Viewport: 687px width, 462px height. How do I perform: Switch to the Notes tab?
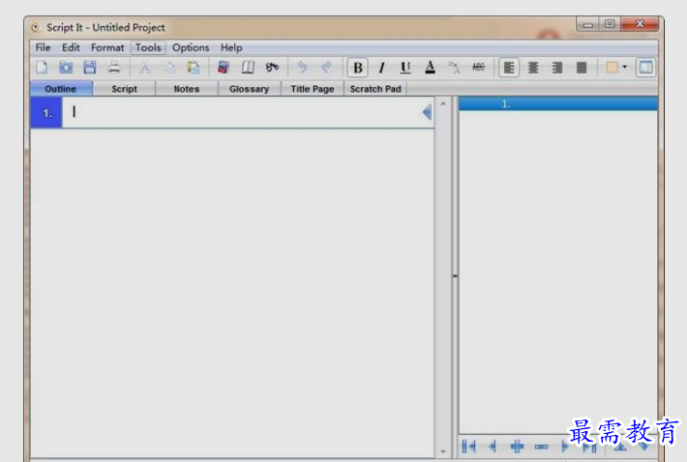[187, 89]
